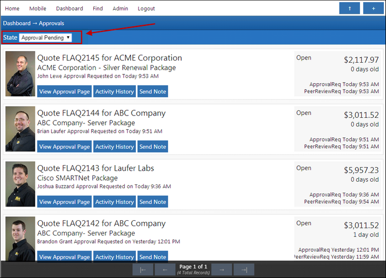View Approval Page for quote FLAQ2145
The width and height of the screenshot is (386, 278).
point(64,91)
